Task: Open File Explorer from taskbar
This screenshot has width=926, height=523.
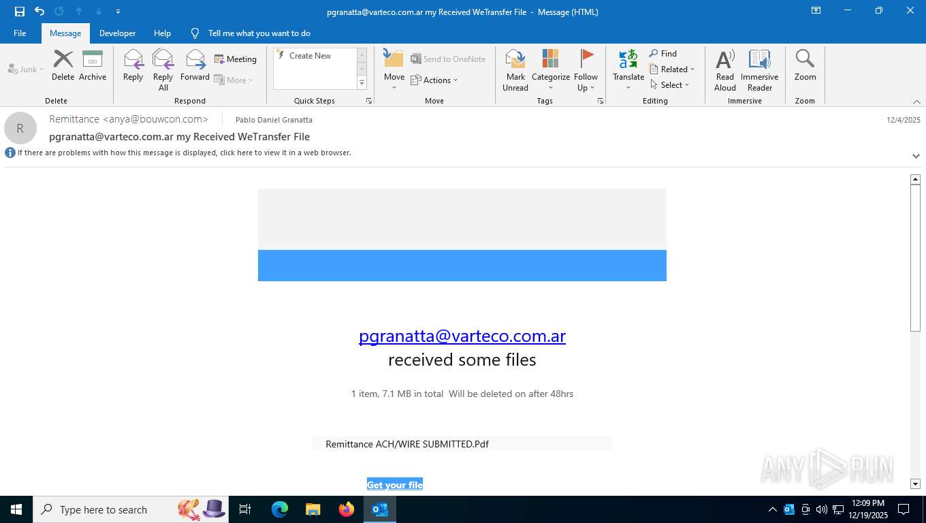Action: coord(313,509)
